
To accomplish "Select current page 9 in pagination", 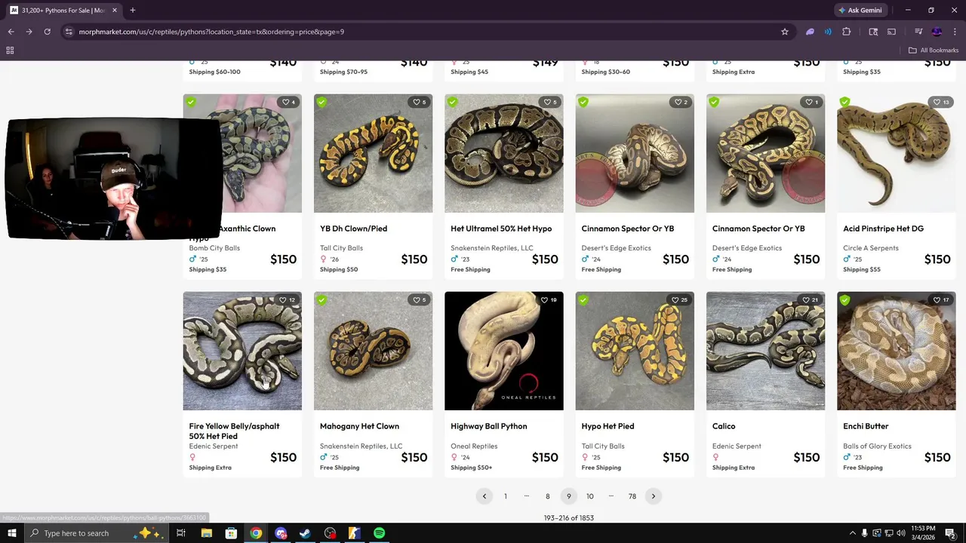I will 569,496.
